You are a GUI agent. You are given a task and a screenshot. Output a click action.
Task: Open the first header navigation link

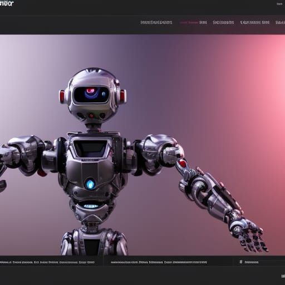pyautogui.click(x=156, y=22)
